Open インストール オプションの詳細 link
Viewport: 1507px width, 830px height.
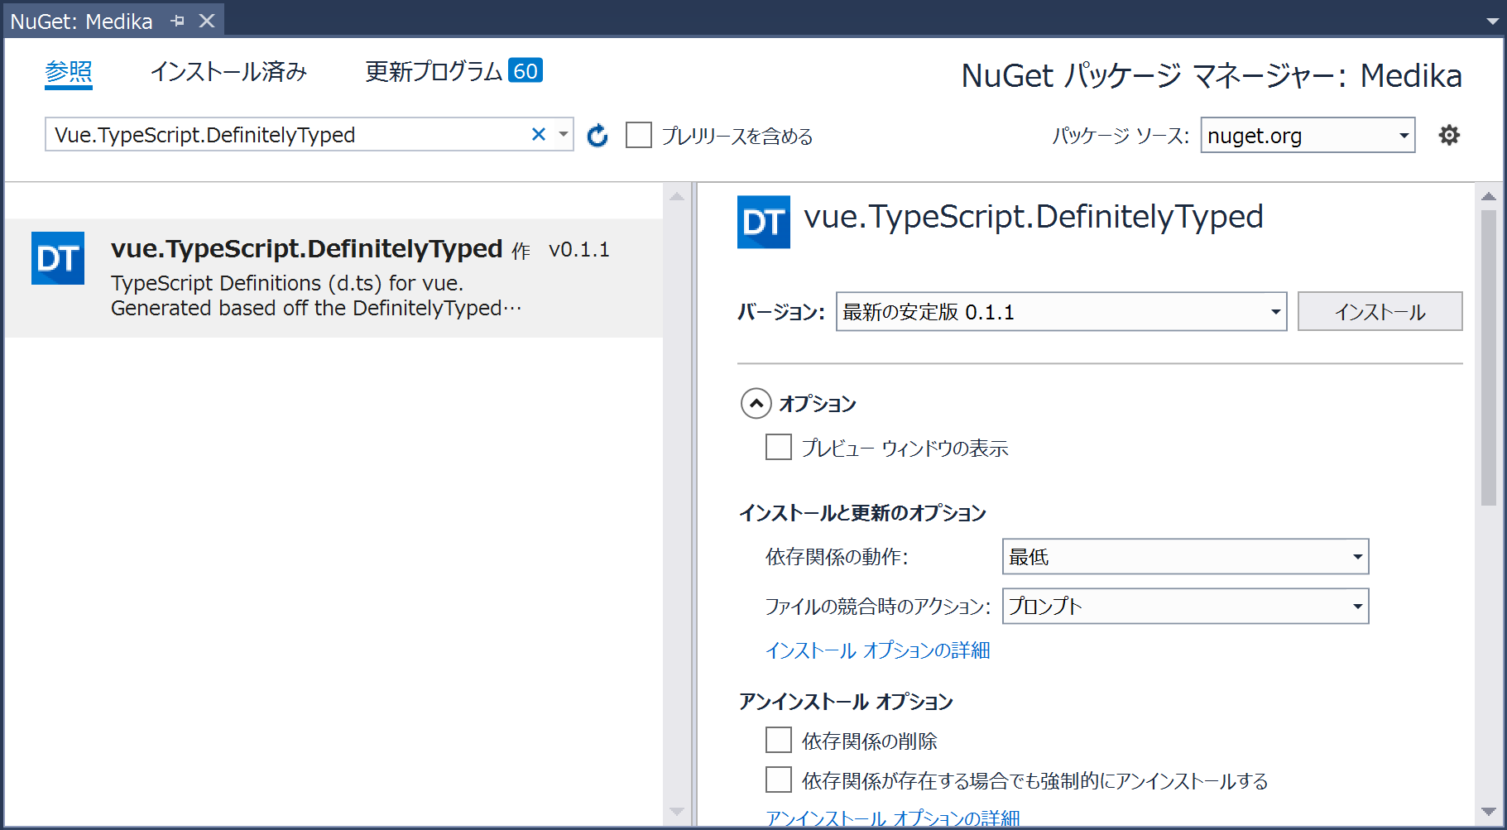pos(878,650)
